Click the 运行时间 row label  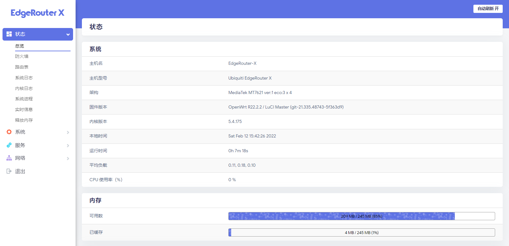[x=98, y=151]
